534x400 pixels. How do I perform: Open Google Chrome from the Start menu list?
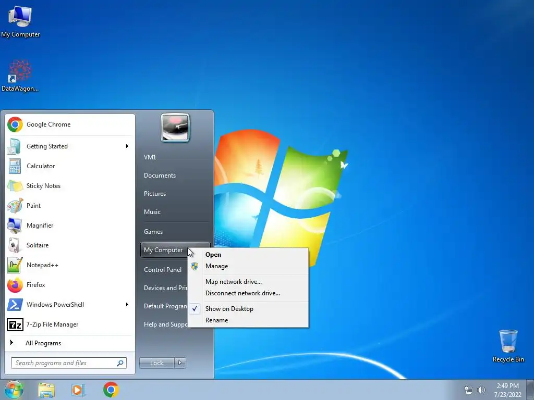(x=69, y=124)
